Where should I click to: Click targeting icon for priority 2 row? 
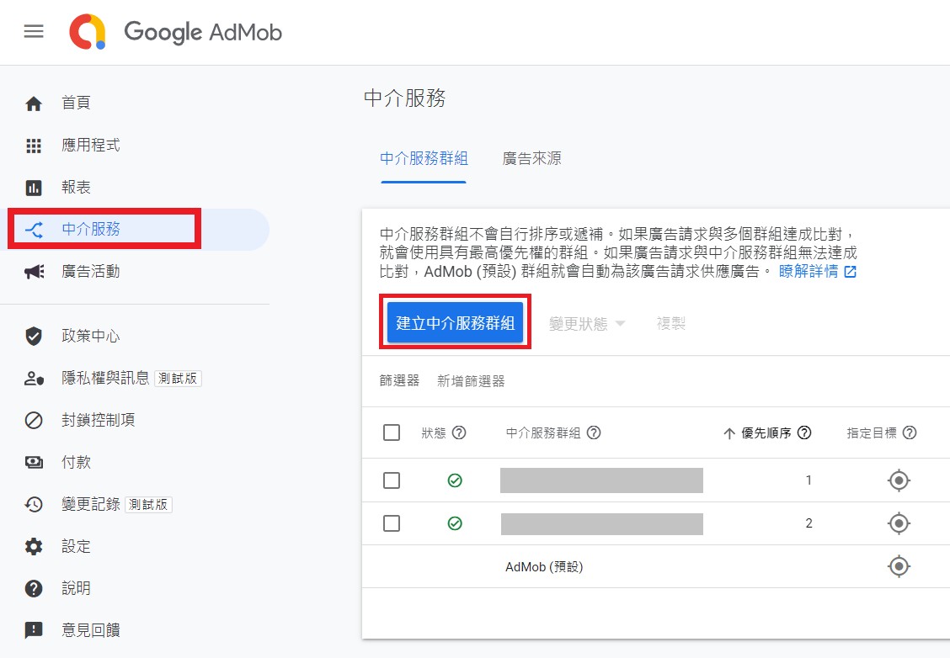tap(899, 523)
